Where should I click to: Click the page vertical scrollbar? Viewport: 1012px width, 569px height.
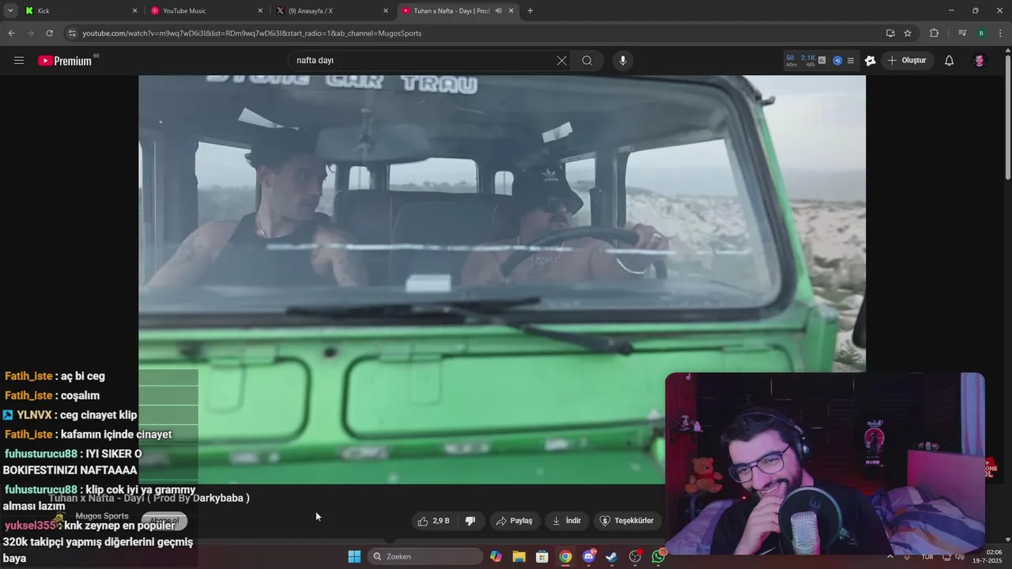(1007, 119)
